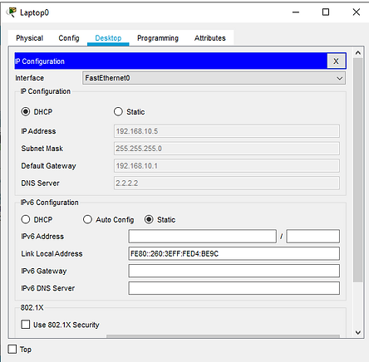Viewport: 369px width, 362px height.
Task: Click the Packet Tracer Laptop0 window icon
Action: (x=12, y=12)
